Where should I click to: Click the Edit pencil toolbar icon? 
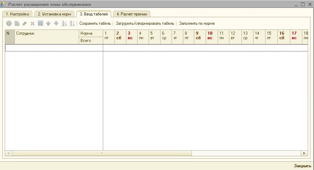point(25,24)
